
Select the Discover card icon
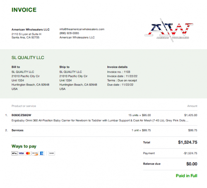(x=35, y=153)
